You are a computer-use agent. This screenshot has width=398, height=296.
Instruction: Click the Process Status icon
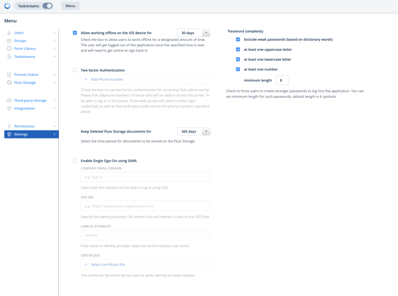tap(9, 74)
